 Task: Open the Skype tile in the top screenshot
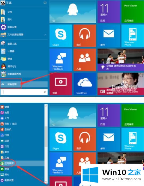61,36
